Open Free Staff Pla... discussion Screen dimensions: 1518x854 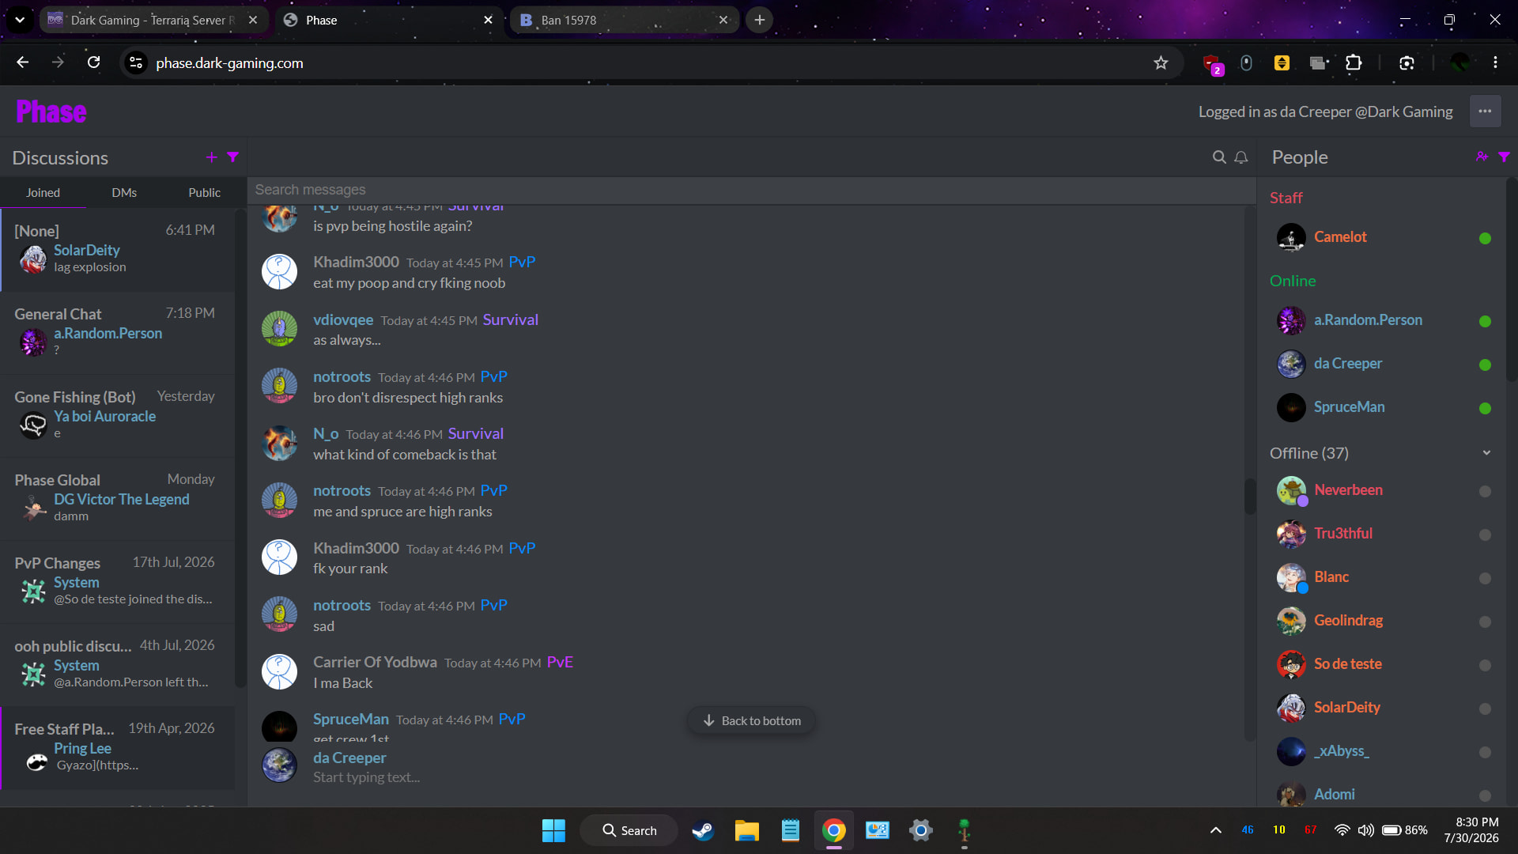point(118,748)
